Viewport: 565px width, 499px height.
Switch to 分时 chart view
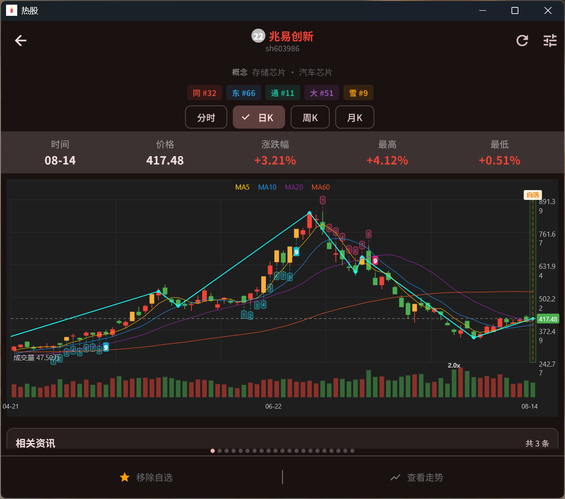click(206, 117)
